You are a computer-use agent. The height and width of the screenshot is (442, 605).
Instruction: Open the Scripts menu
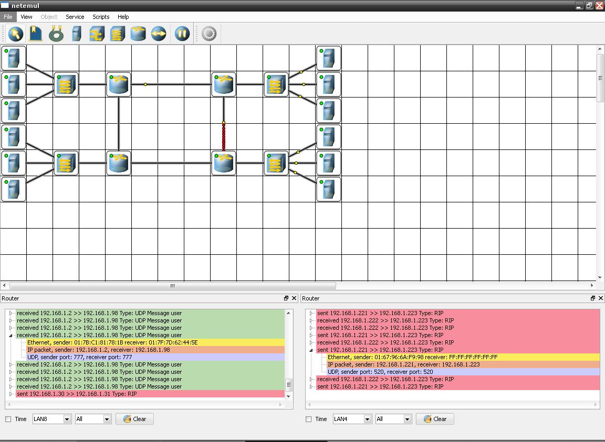[101, 17]
